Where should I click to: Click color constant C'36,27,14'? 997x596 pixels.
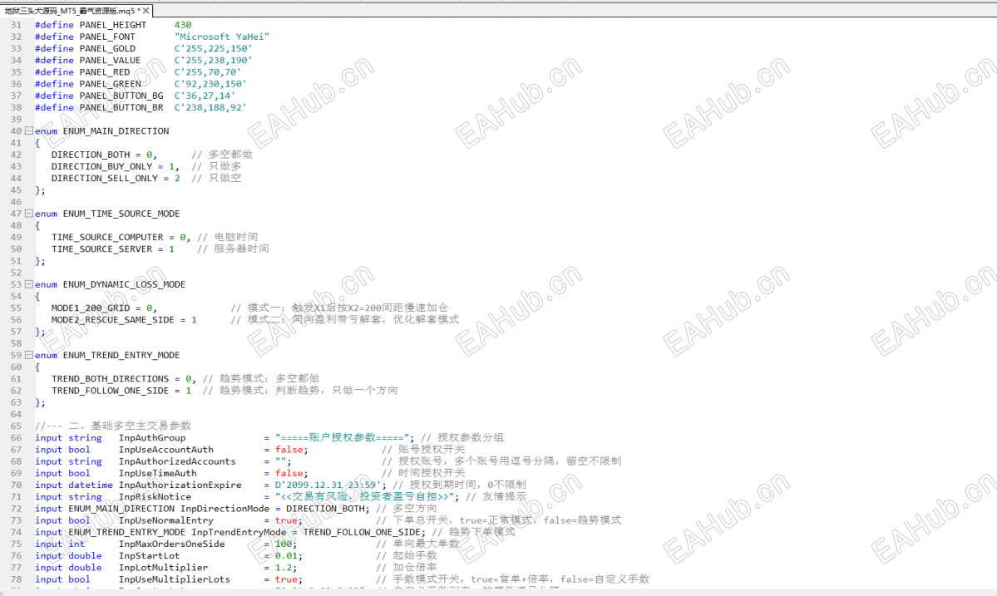[x=205, y=96]
